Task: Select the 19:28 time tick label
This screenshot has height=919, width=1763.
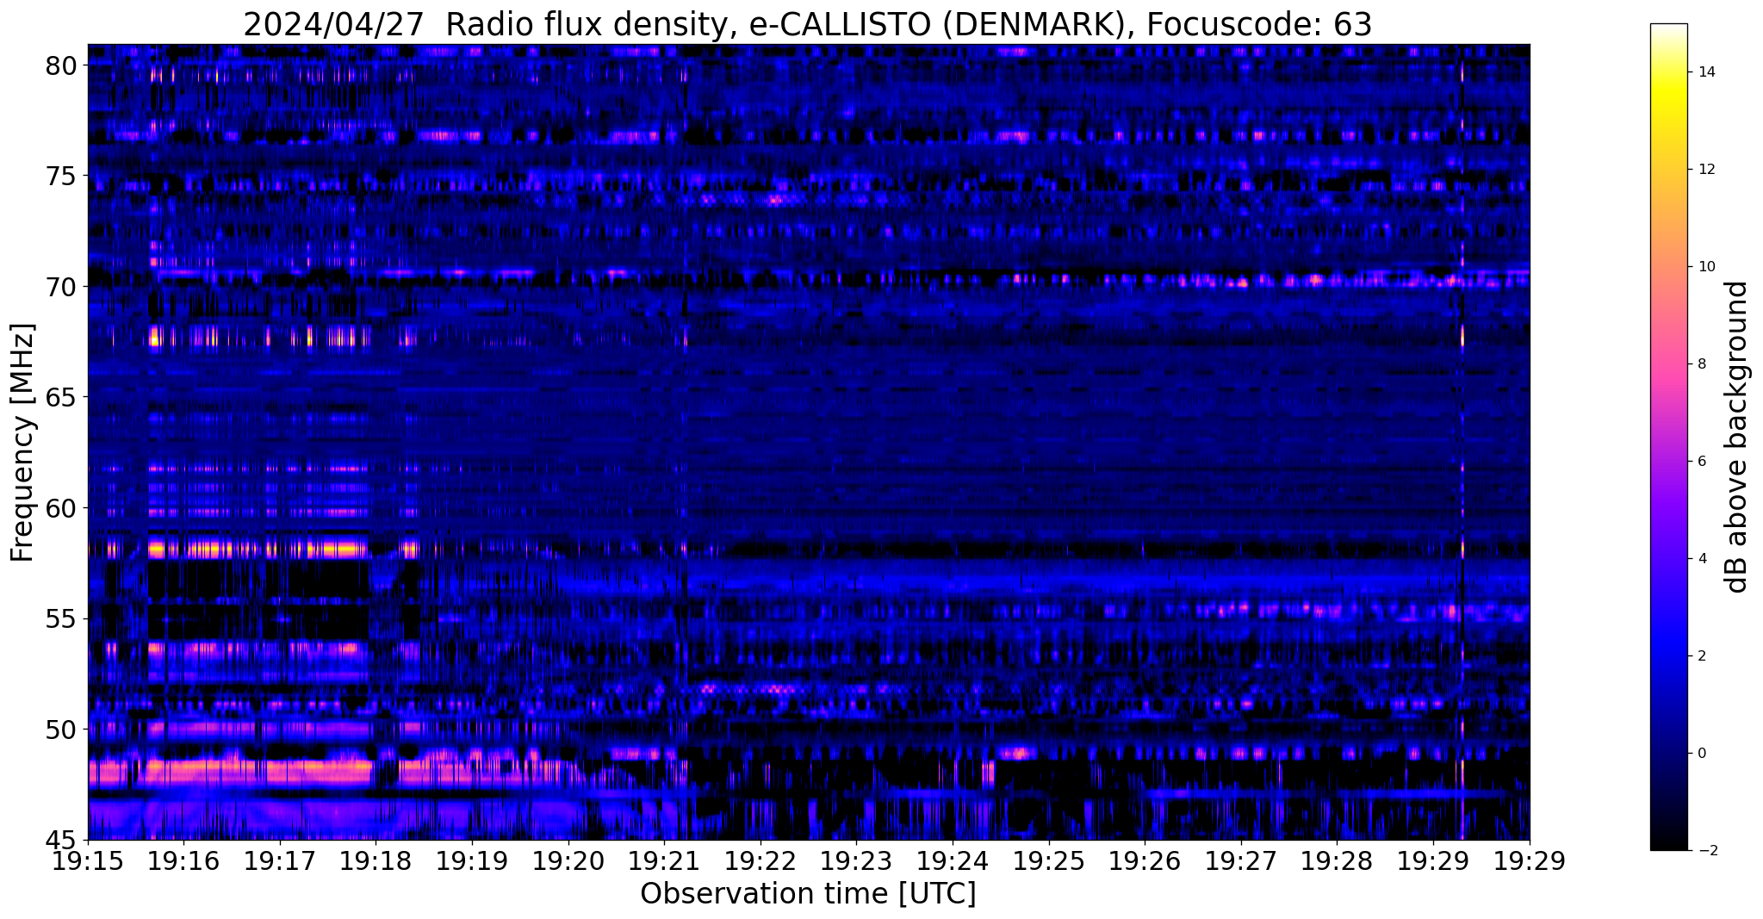Action: (1337, 860)
